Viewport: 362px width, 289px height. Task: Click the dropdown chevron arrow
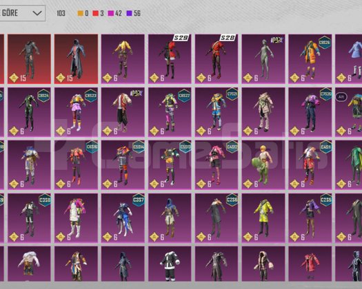click(x=37, y=13)
